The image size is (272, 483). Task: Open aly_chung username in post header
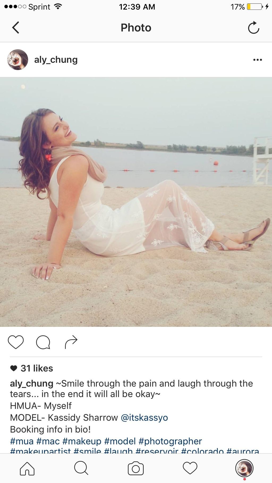(56, 60)
